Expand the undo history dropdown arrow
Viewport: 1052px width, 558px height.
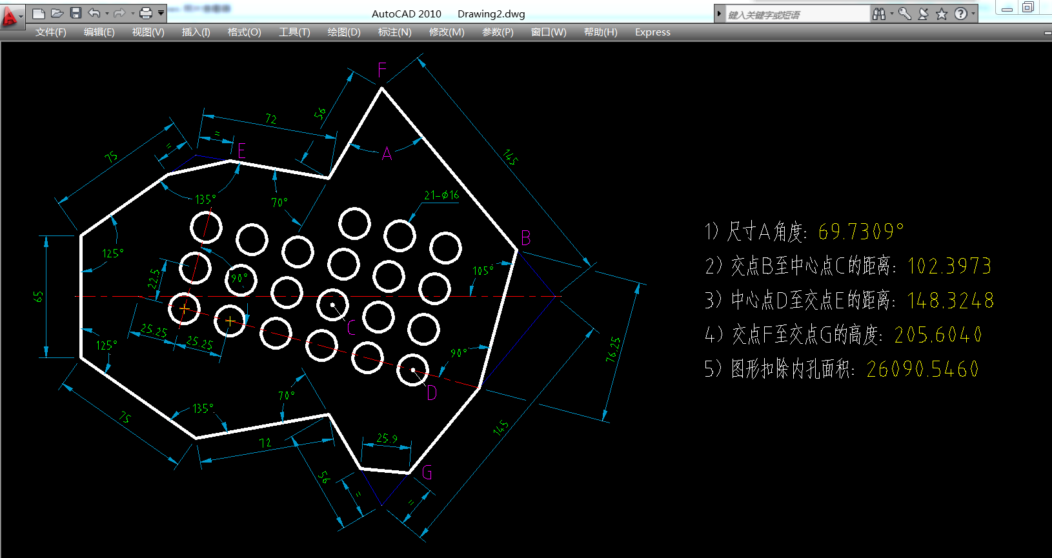(x=107, y=14)
